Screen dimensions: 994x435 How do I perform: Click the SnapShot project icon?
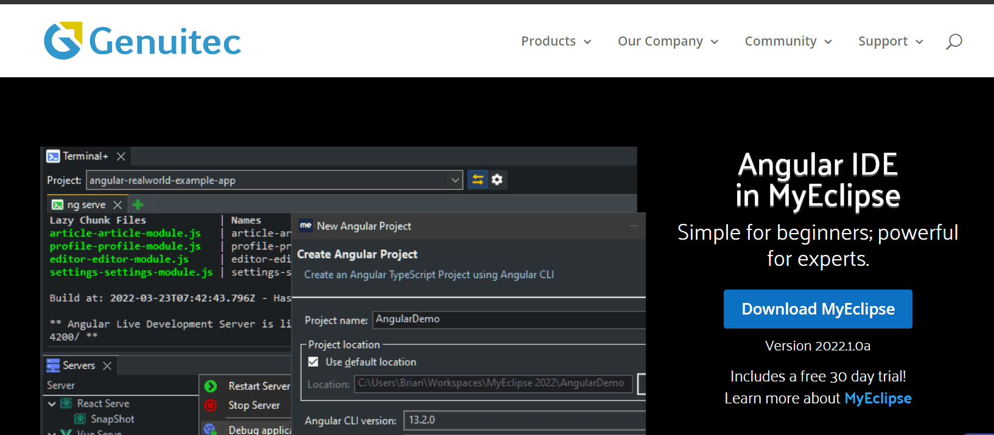[x=80, y=419]
